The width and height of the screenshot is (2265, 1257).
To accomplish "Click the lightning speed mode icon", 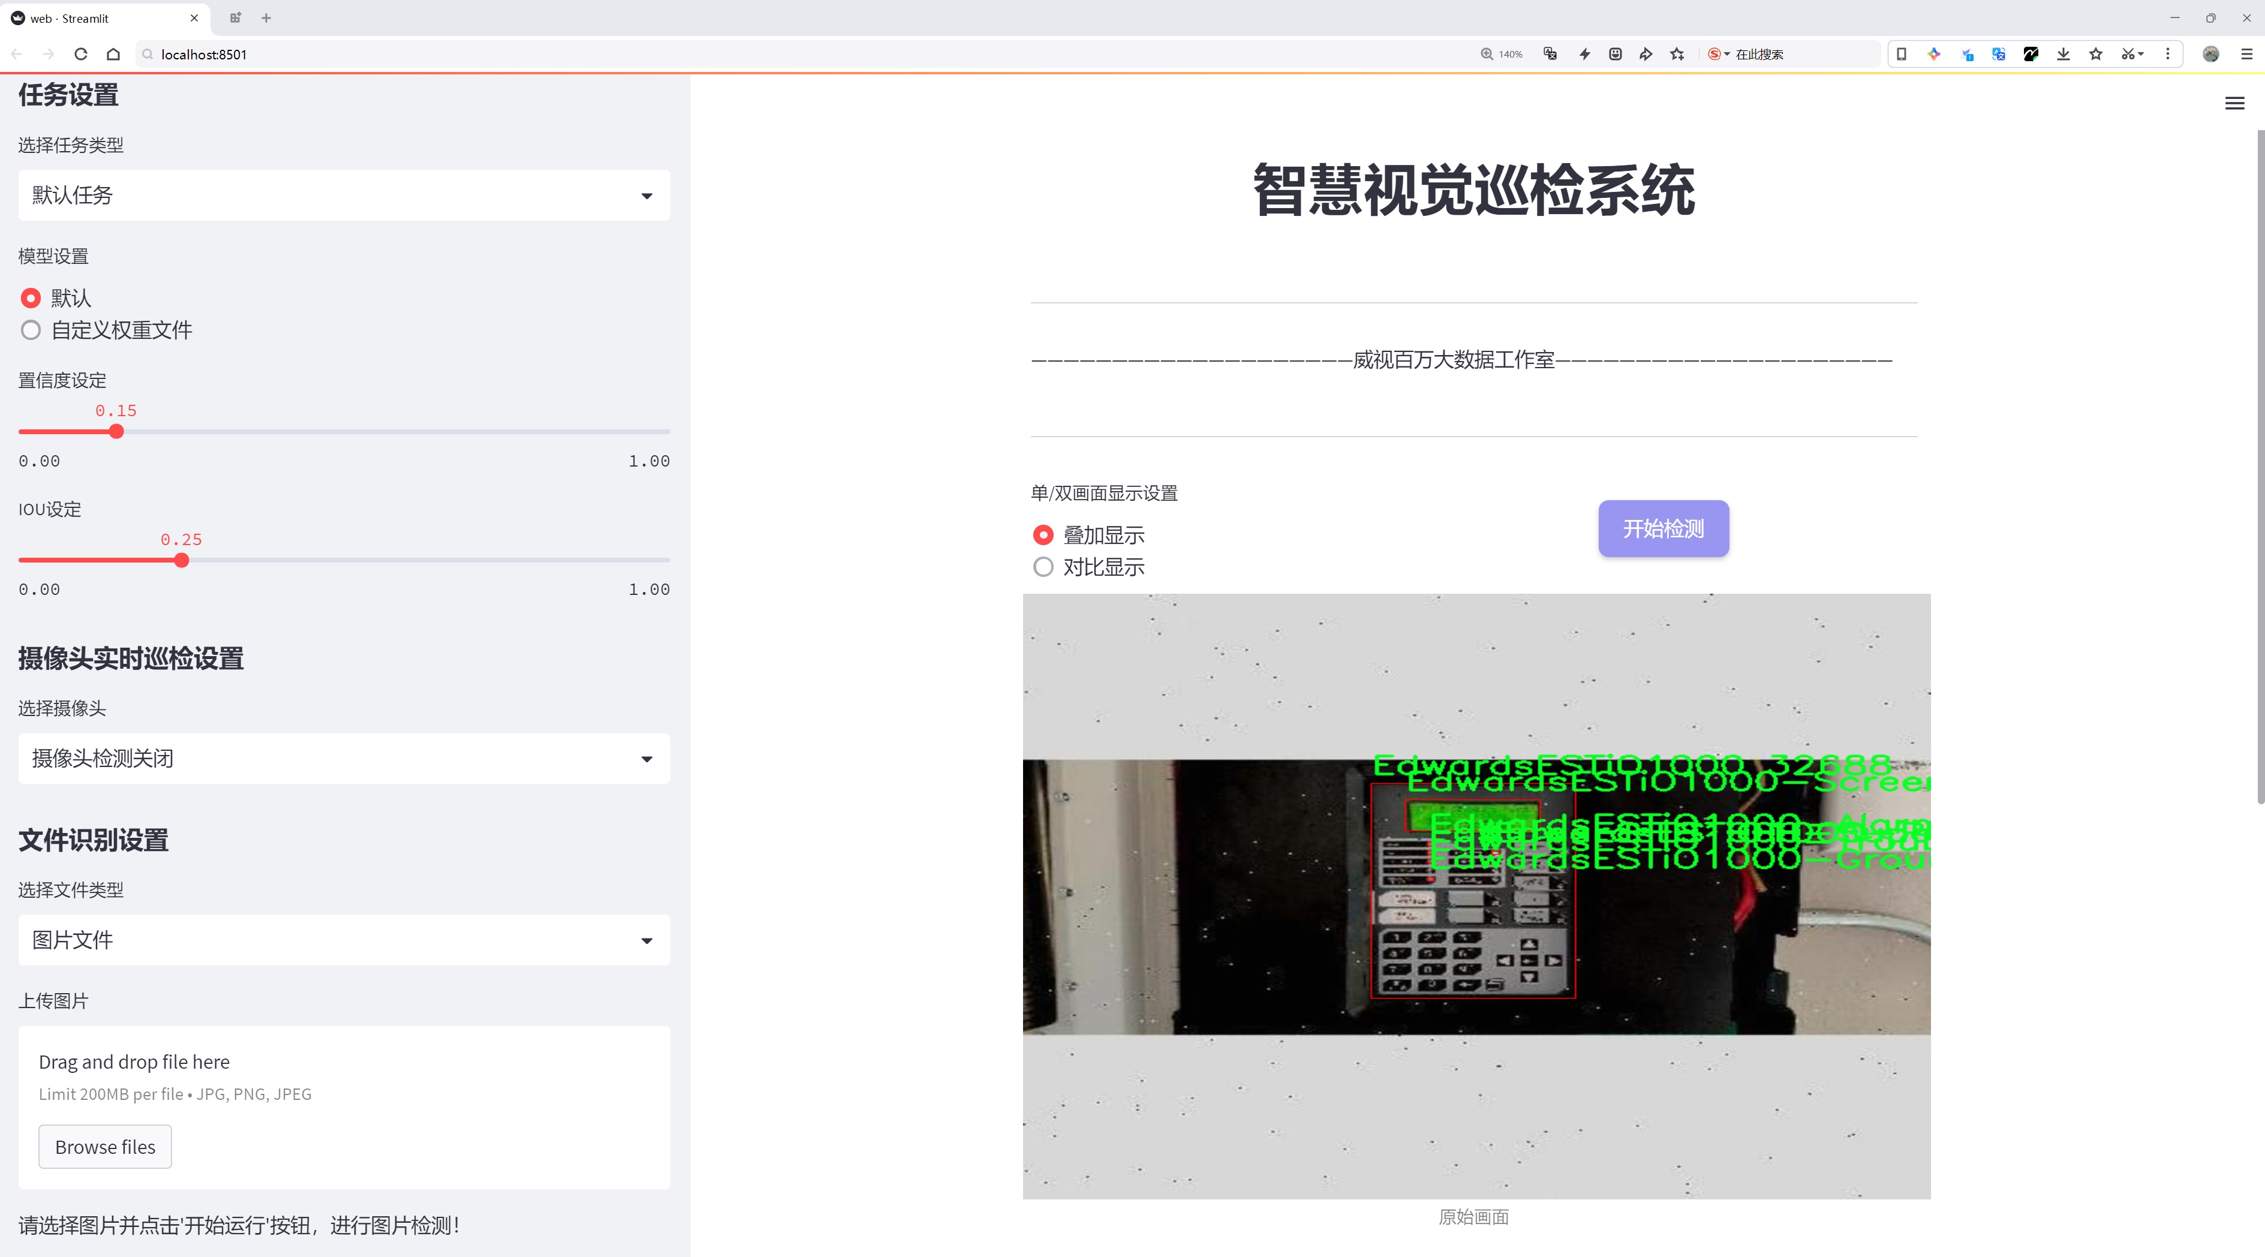I will (1584, 53).
